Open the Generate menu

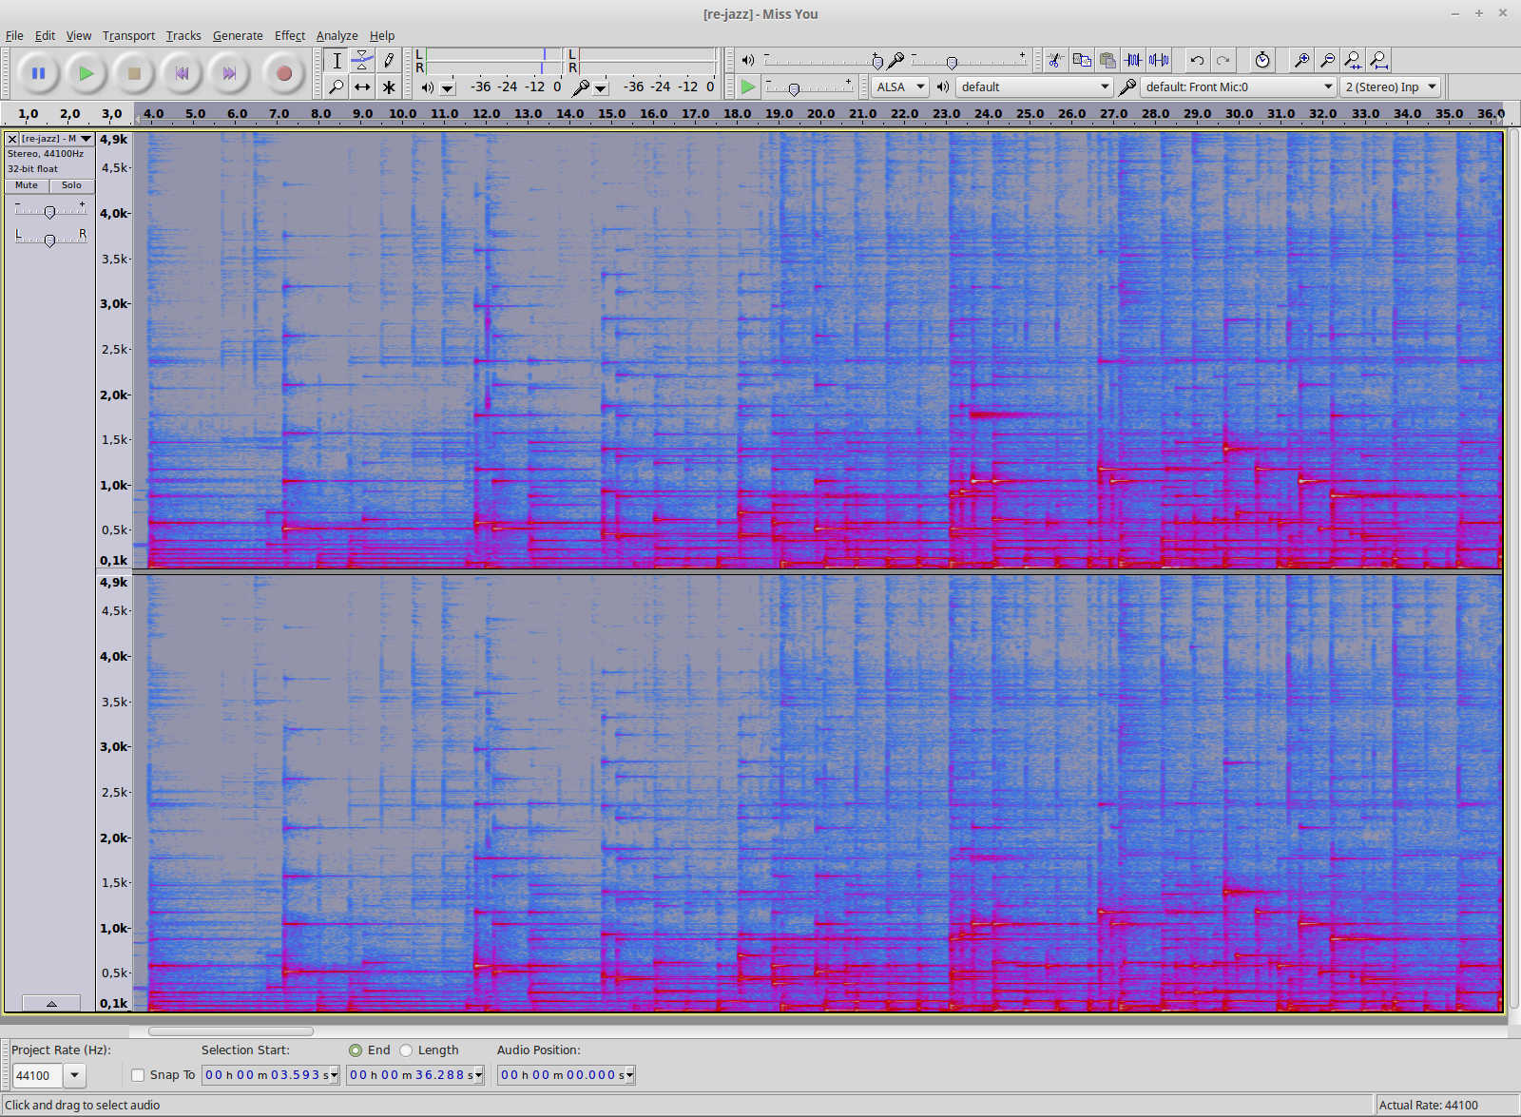point(238,35)
